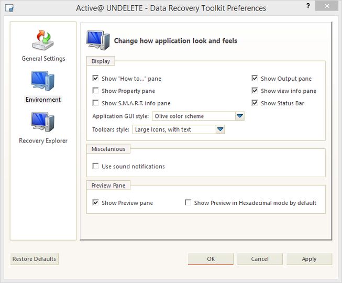Enable the Show Property pane checkbox
Screen dimensions: 342x283
95,90
